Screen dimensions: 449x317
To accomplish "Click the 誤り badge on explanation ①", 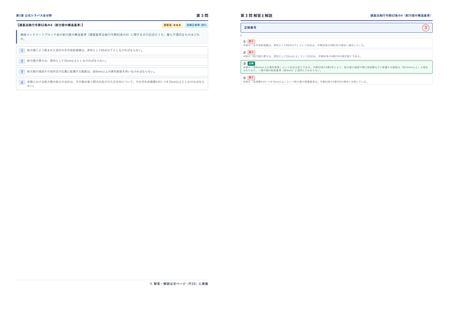I will [x=251, y=42].
